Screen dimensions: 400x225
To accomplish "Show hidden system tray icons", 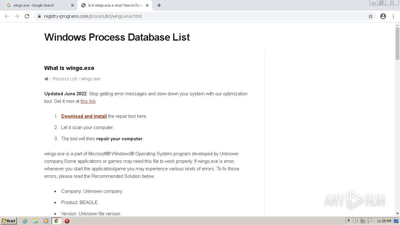I will (x=348, y=221).
